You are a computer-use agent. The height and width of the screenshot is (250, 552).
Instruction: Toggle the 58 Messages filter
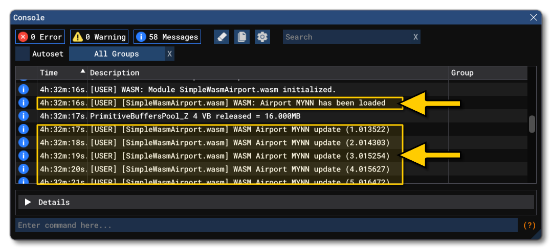coord(167,37)
